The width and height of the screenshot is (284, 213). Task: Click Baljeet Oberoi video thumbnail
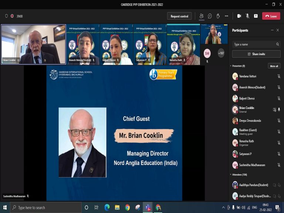point(116,44)
